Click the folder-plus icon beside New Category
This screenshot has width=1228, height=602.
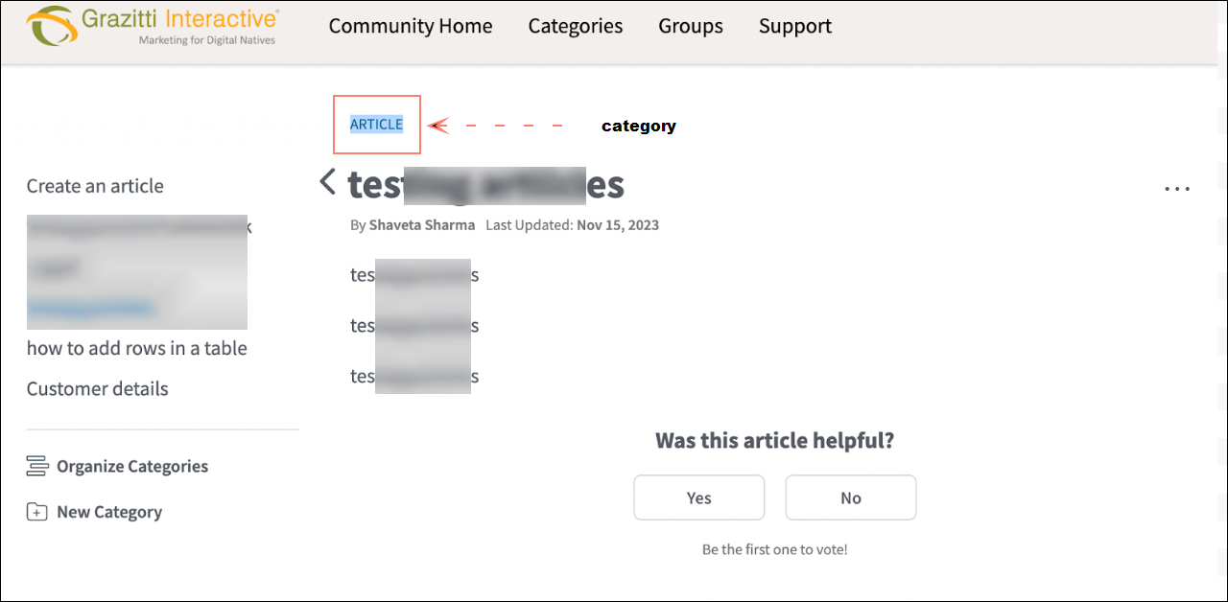(36, 512)
